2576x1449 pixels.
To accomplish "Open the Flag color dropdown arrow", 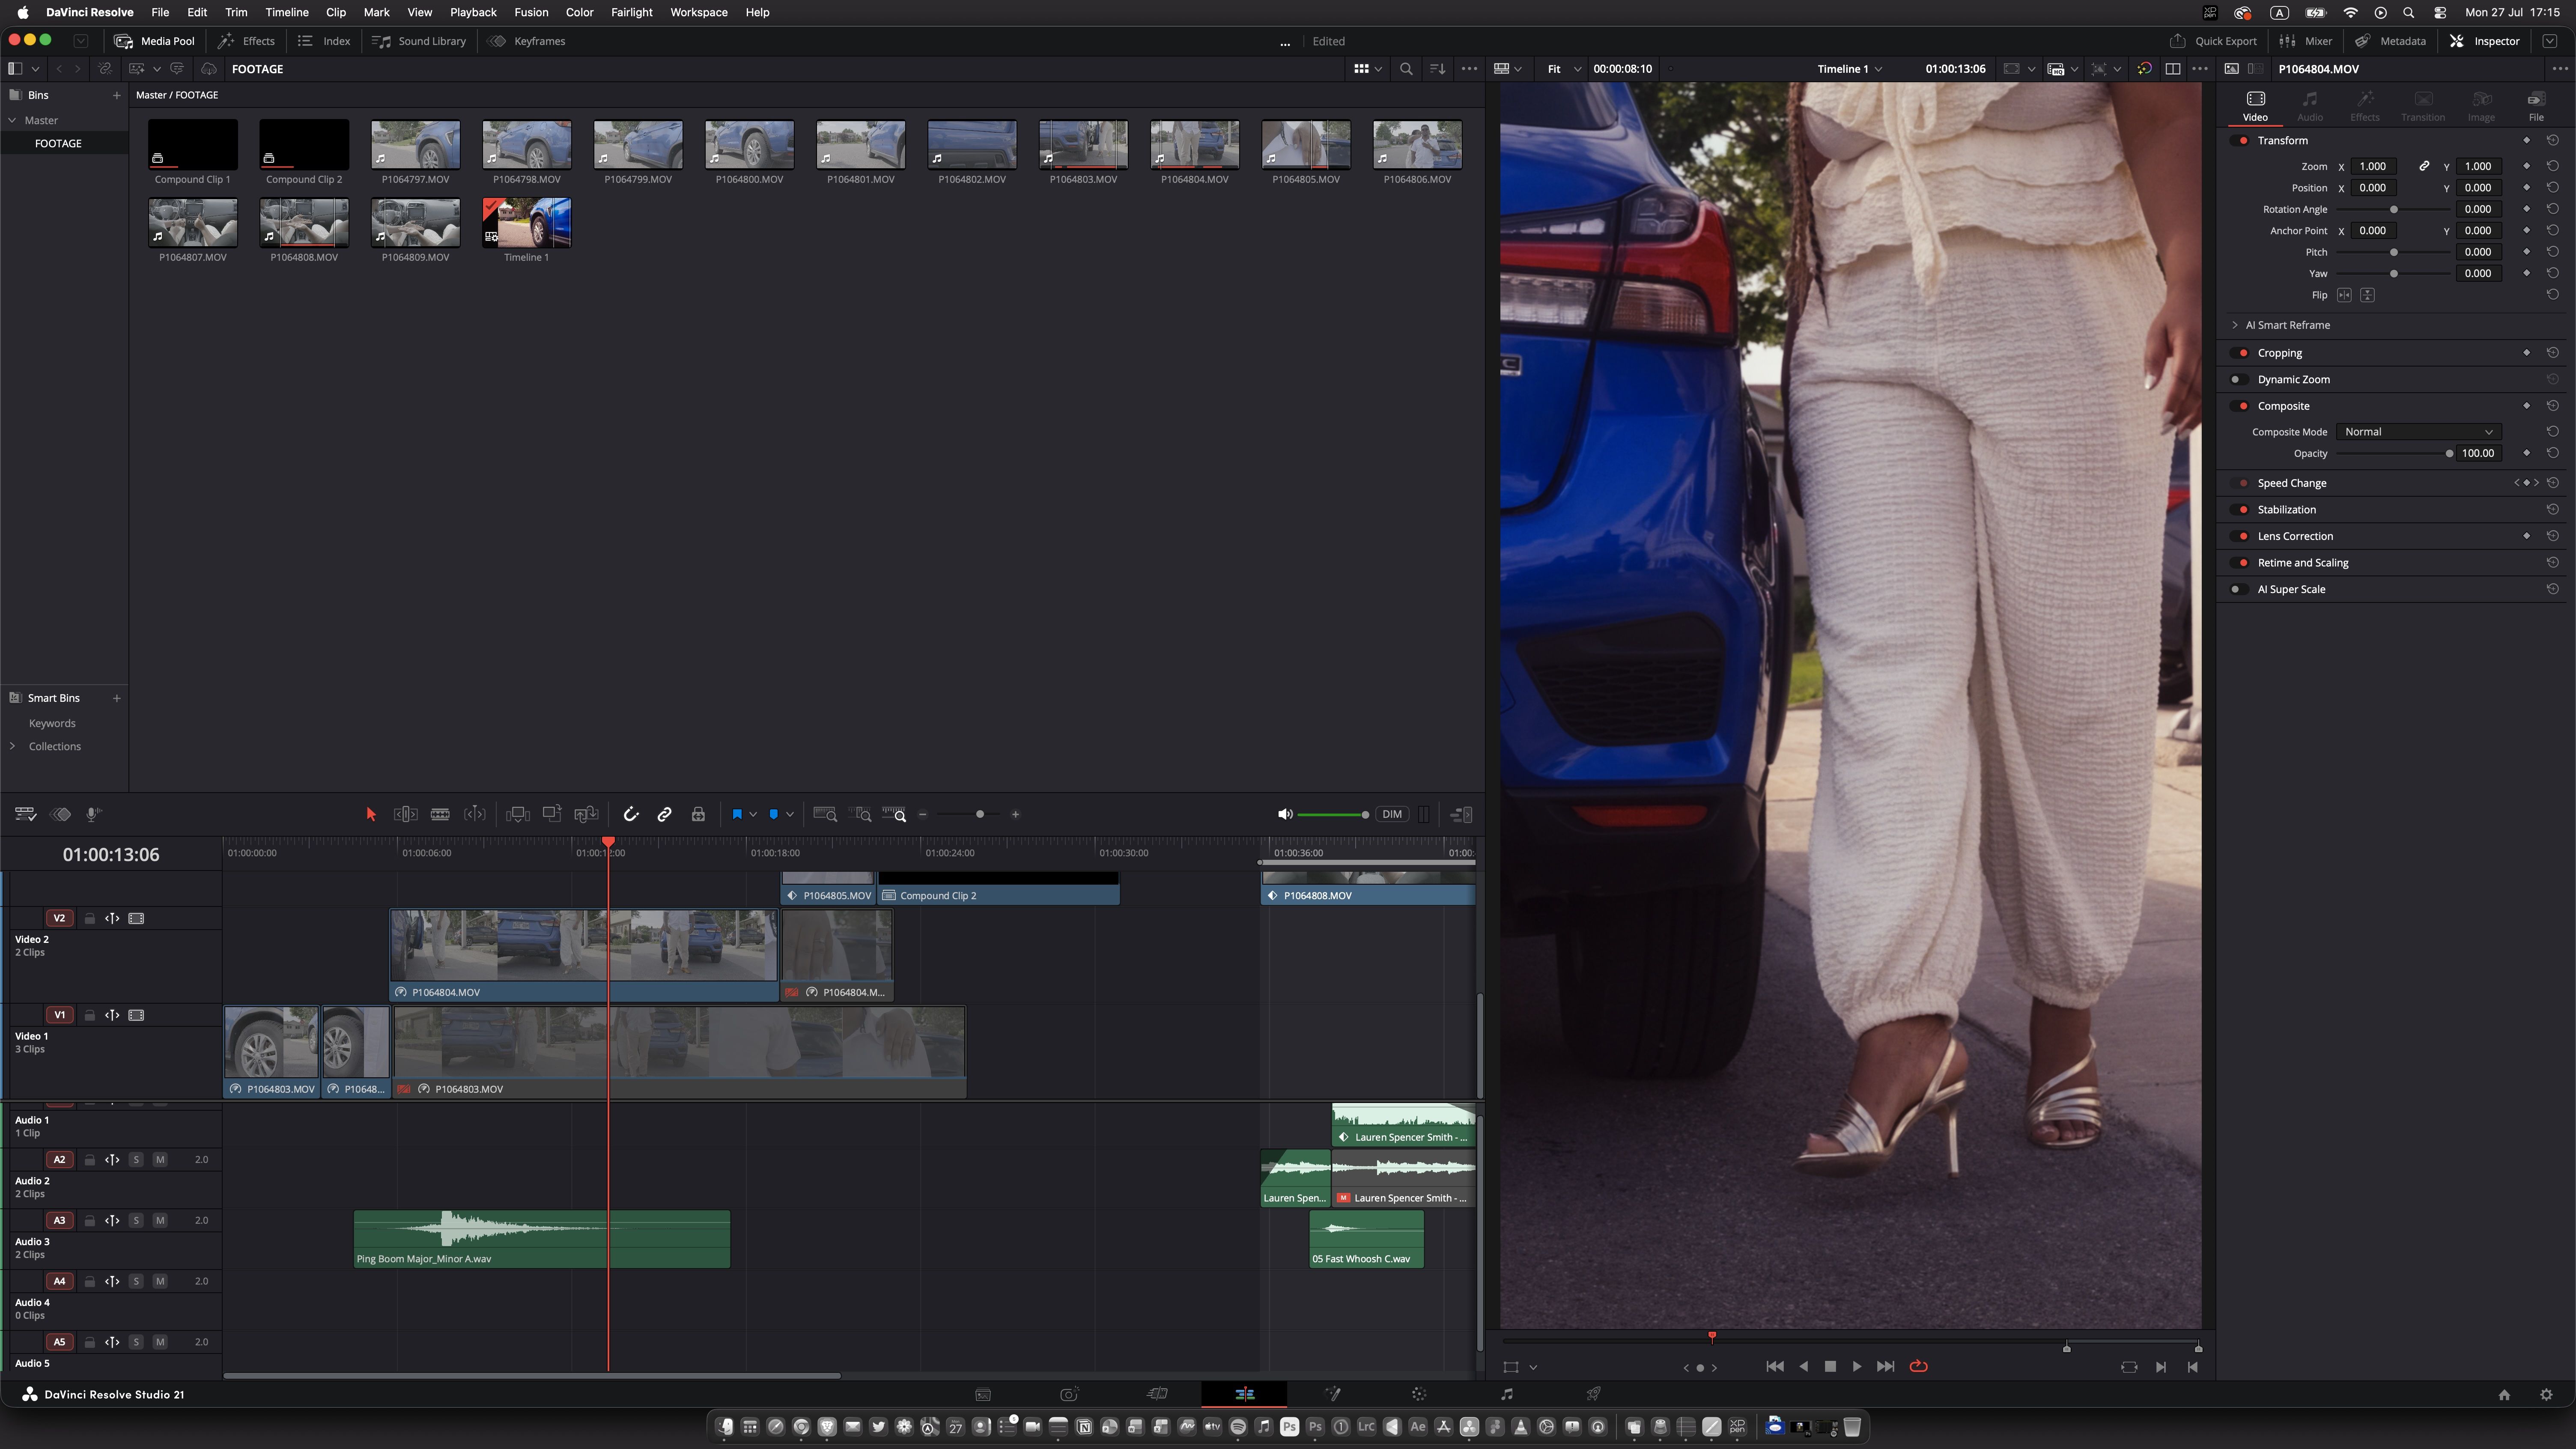I will pyautogui.click(x=753, y=815).
